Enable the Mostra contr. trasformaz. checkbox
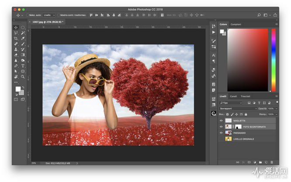The width and height of the screenshot is (291, 182). 59,15
